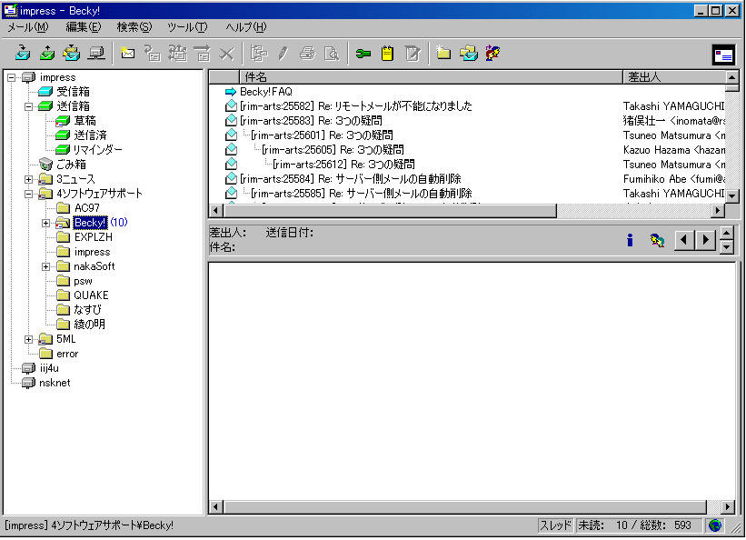The image size is (746, 540).
Task: Expand the nakaSoft folder
Action: [x=45, y=266]
